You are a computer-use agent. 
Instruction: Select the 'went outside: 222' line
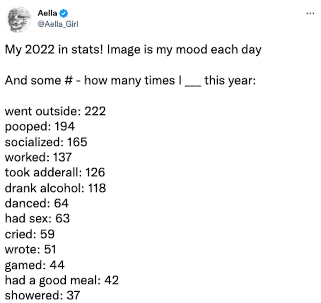(x=55, y=111)
